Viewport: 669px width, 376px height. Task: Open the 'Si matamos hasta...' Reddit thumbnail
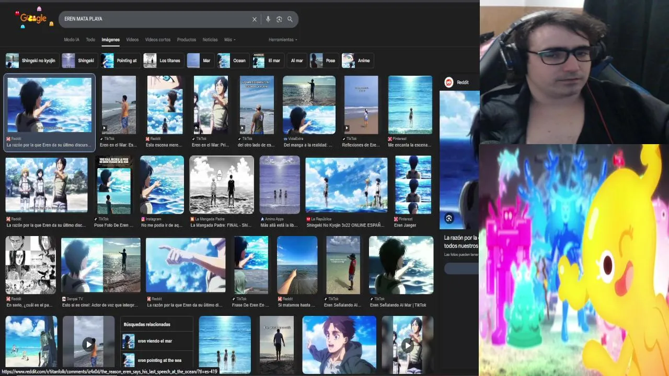click(297, 265)
